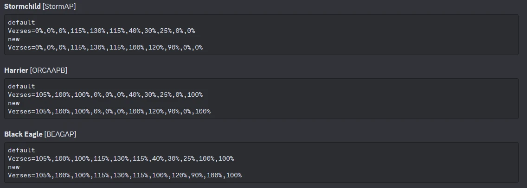Click Stormchild default Verses line
527x188 pixels.
pyautogui.click(x=101, y=31)
